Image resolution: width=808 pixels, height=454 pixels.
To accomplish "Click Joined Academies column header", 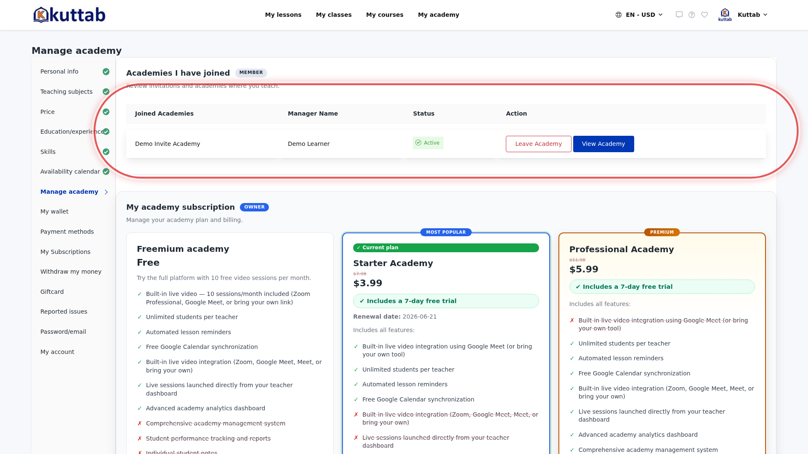I will [x=164, y=113].
